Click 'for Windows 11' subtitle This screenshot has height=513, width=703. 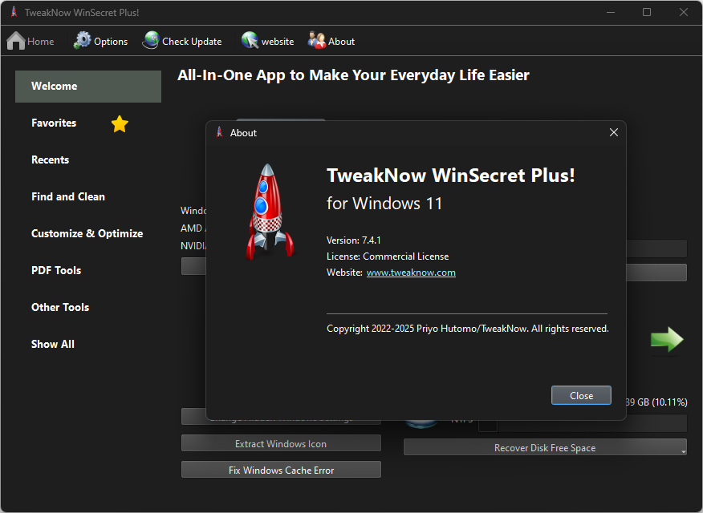[x=384, y=204]
